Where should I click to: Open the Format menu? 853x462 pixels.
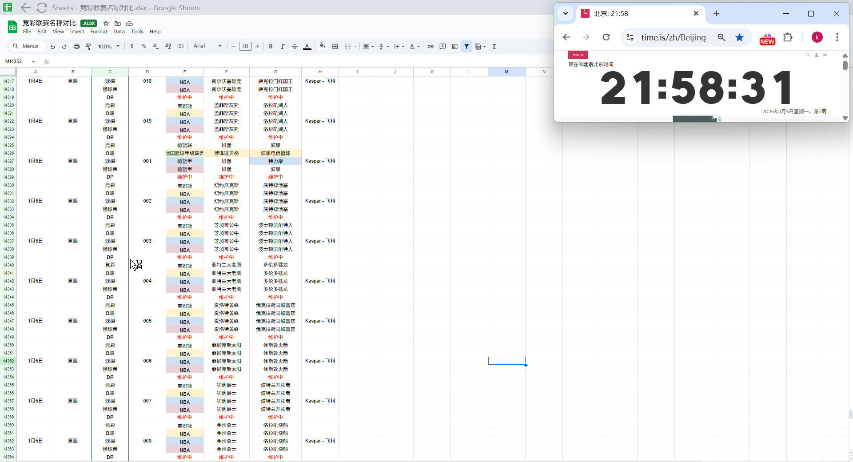[99, 32]
